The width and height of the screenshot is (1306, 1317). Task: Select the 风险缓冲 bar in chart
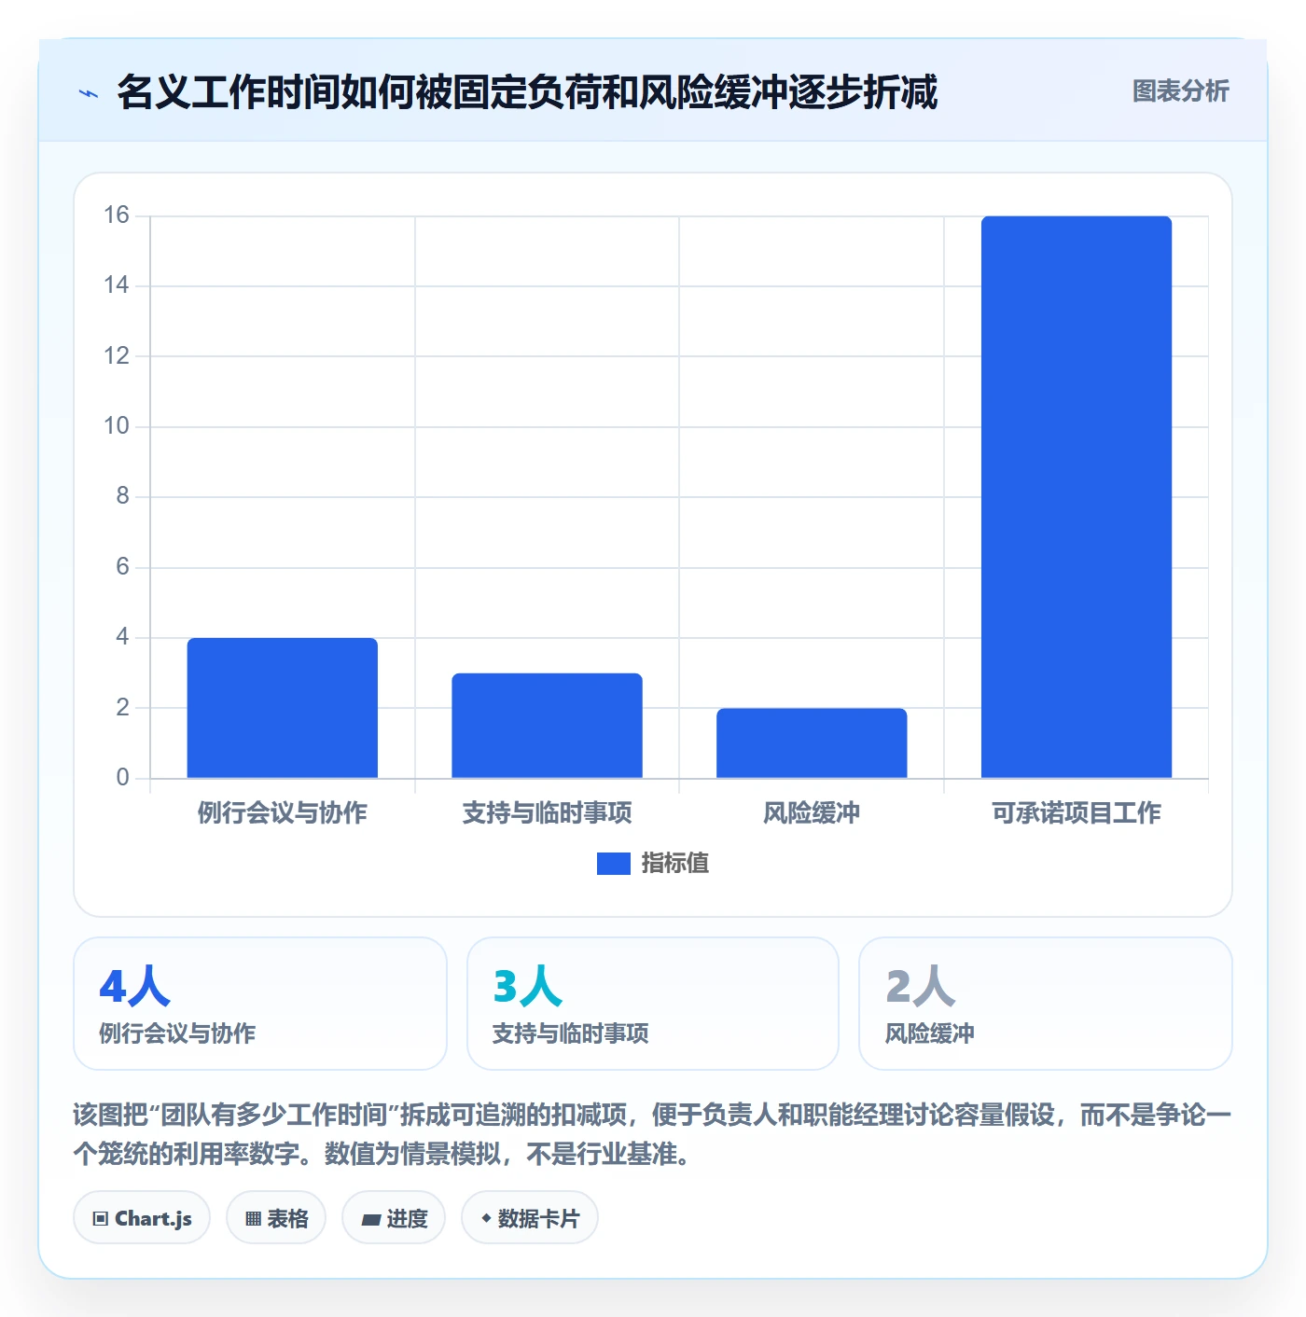(x=812, y=743)
